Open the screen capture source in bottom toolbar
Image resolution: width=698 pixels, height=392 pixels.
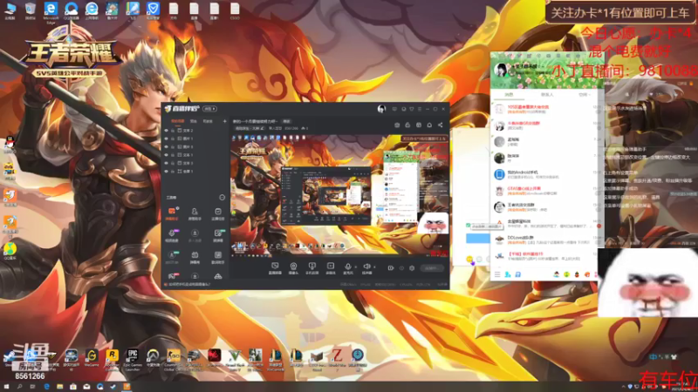pyautogui.click(x=275, y=267)
